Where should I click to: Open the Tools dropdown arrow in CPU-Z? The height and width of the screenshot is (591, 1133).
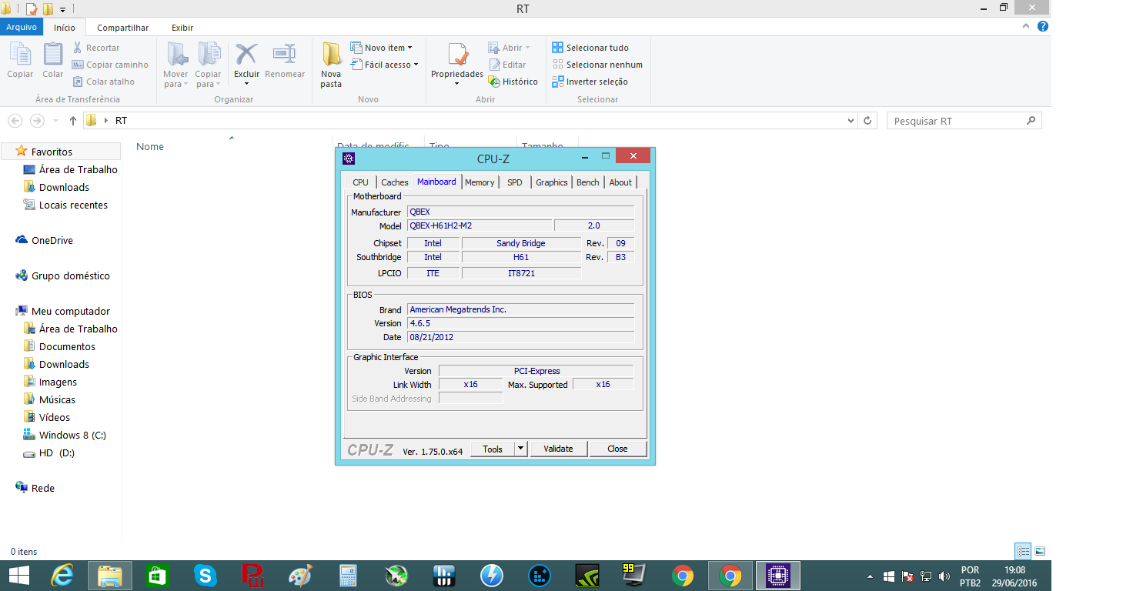(520, 449)
